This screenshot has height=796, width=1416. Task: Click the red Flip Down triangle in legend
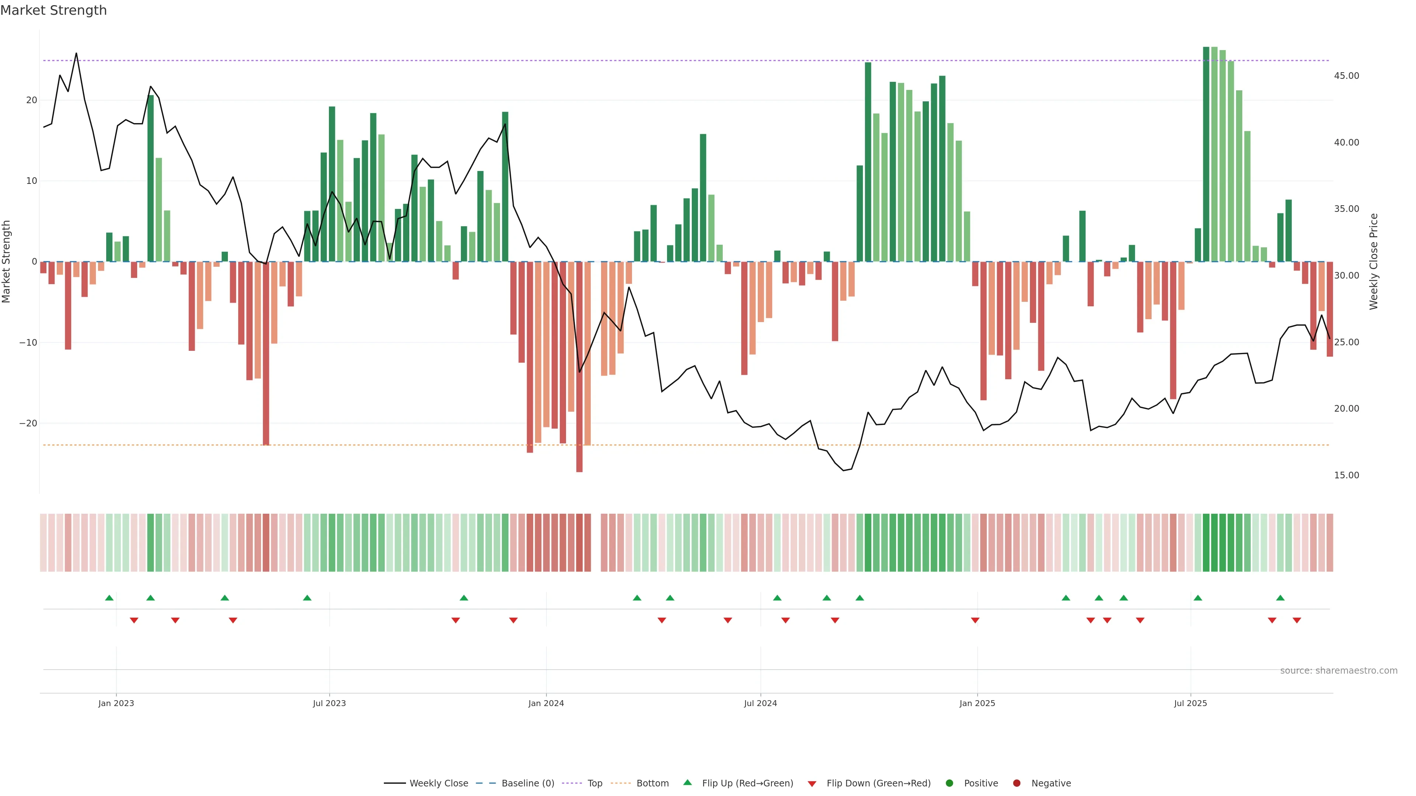coord(812,784)
